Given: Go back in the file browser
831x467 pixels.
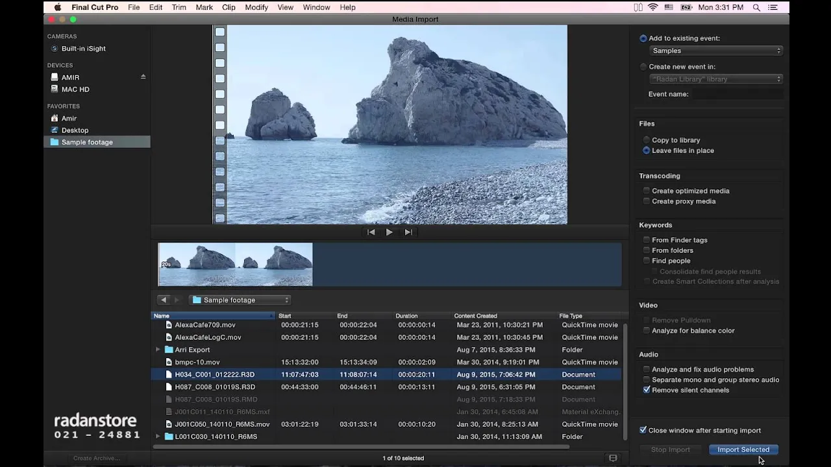Looking at the screenshot, I should coord(164,300).
